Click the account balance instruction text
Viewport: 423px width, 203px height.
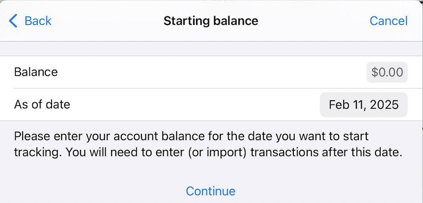(x=208, y=144)
